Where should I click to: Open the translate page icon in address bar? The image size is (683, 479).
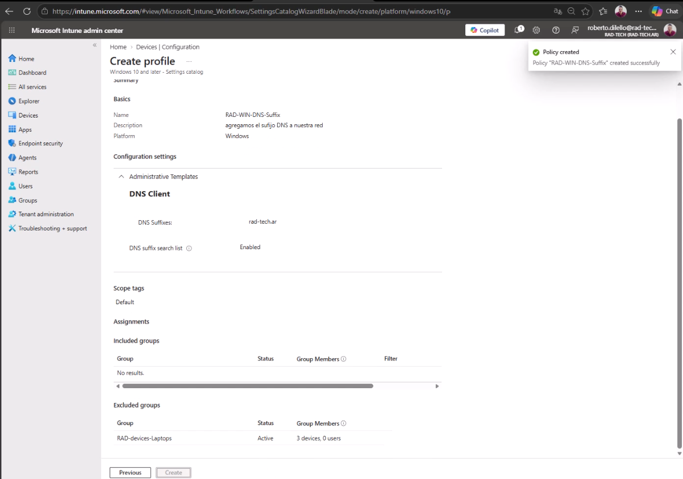click(x=557, y=11)
